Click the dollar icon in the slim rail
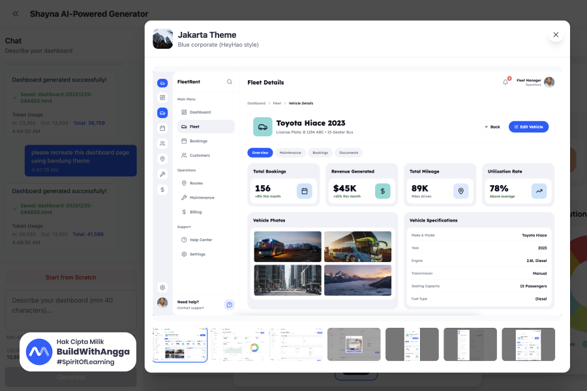This screenshot has width=587, height=391. pos(162,190)
